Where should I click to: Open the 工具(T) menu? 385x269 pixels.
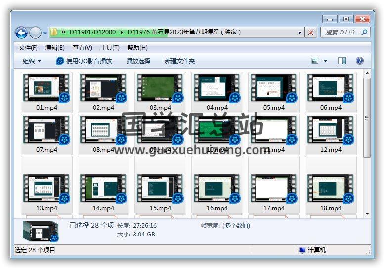coord(110,48)
